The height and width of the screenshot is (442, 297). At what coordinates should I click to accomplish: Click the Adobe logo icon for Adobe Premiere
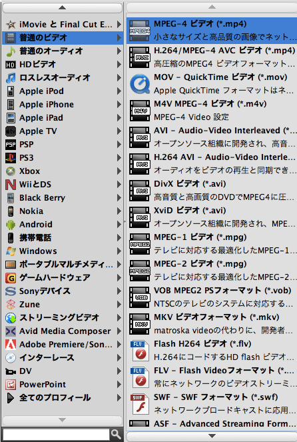click(11, 345)
